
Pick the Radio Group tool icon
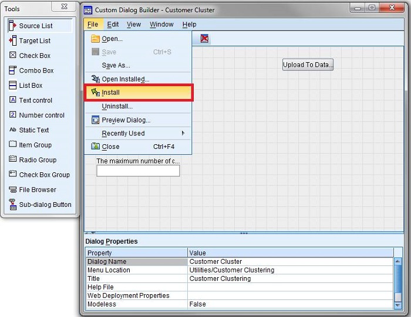coord(12,159)
